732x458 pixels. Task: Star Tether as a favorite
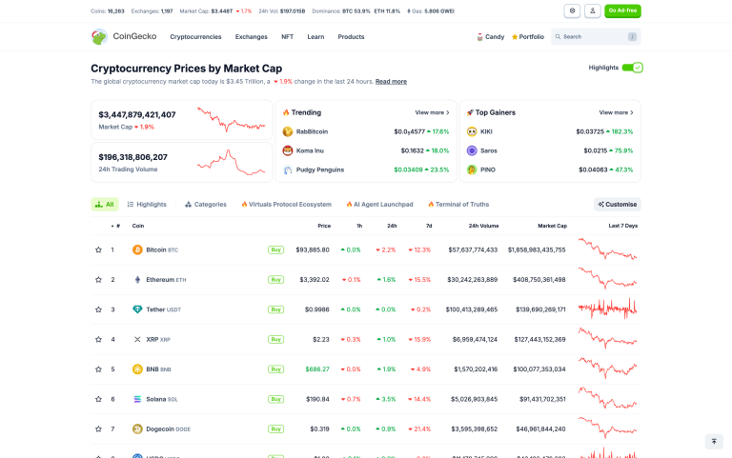click(x=98, y=309)
